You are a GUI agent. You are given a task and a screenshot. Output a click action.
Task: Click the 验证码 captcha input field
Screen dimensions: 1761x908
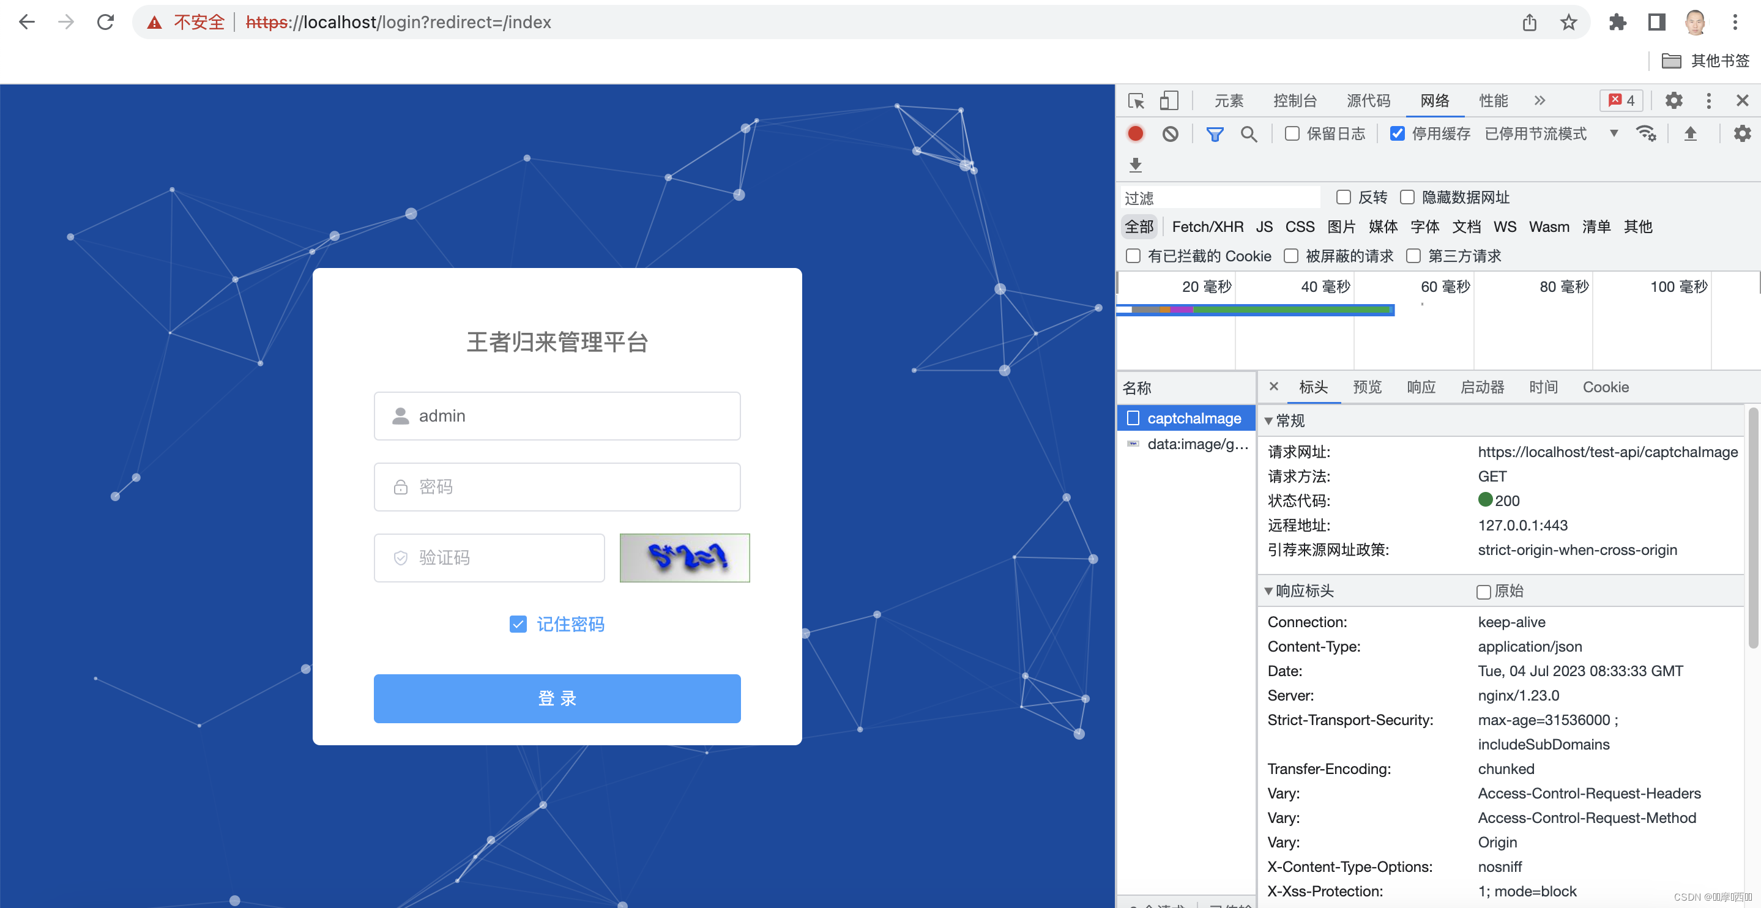tap(489, 558)
